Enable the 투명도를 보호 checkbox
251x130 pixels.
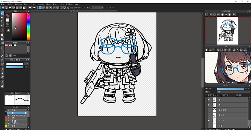point(206,95)
